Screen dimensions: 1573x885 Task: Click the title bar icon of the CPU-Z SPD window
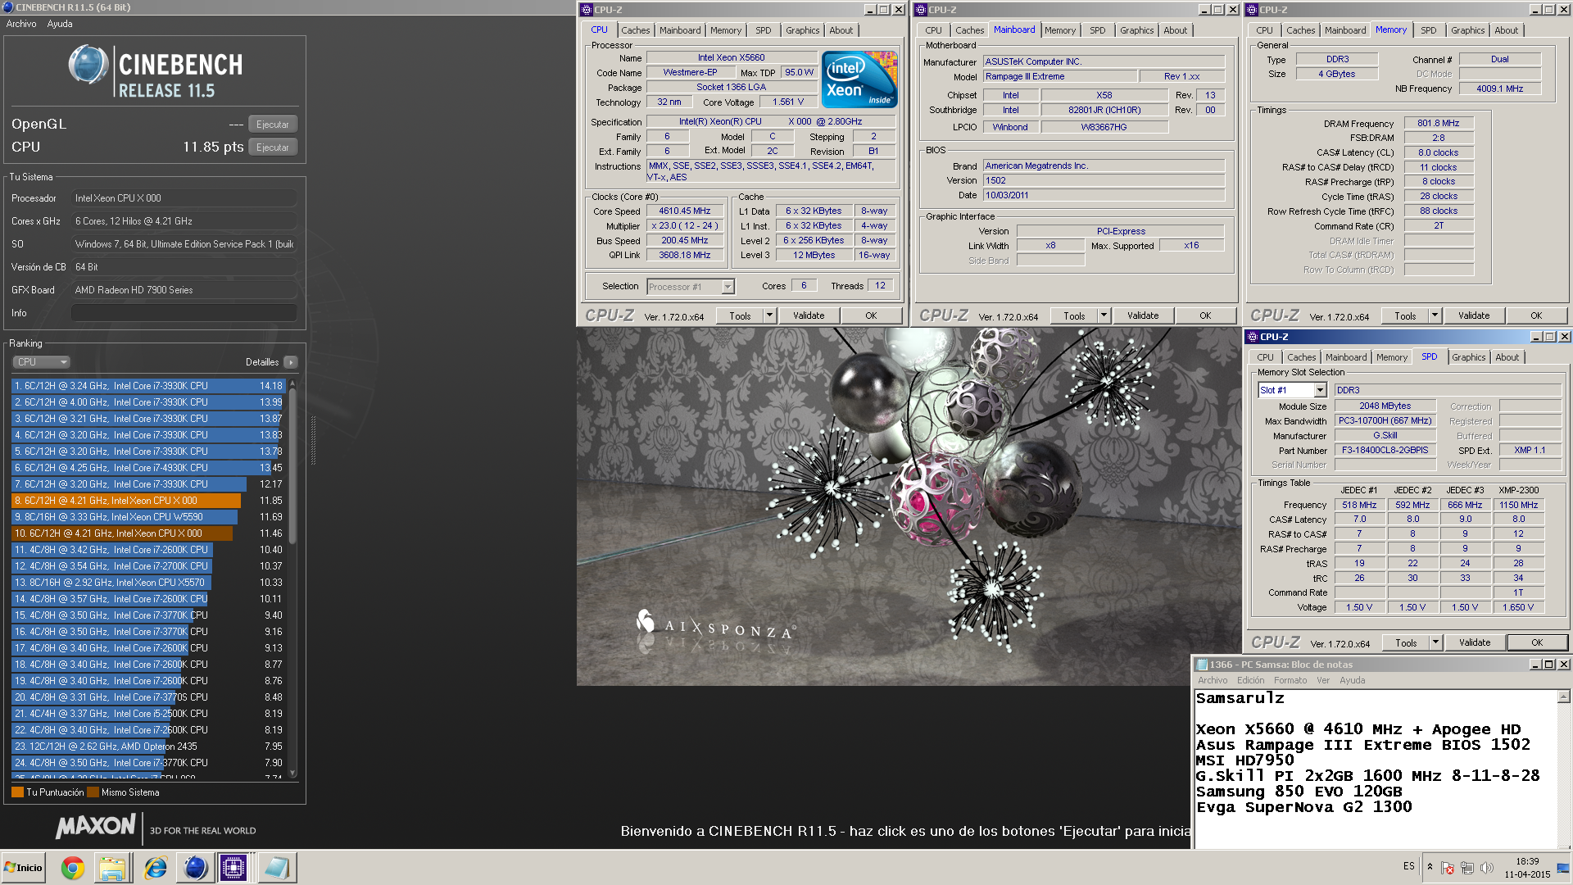pos(1252,337)
